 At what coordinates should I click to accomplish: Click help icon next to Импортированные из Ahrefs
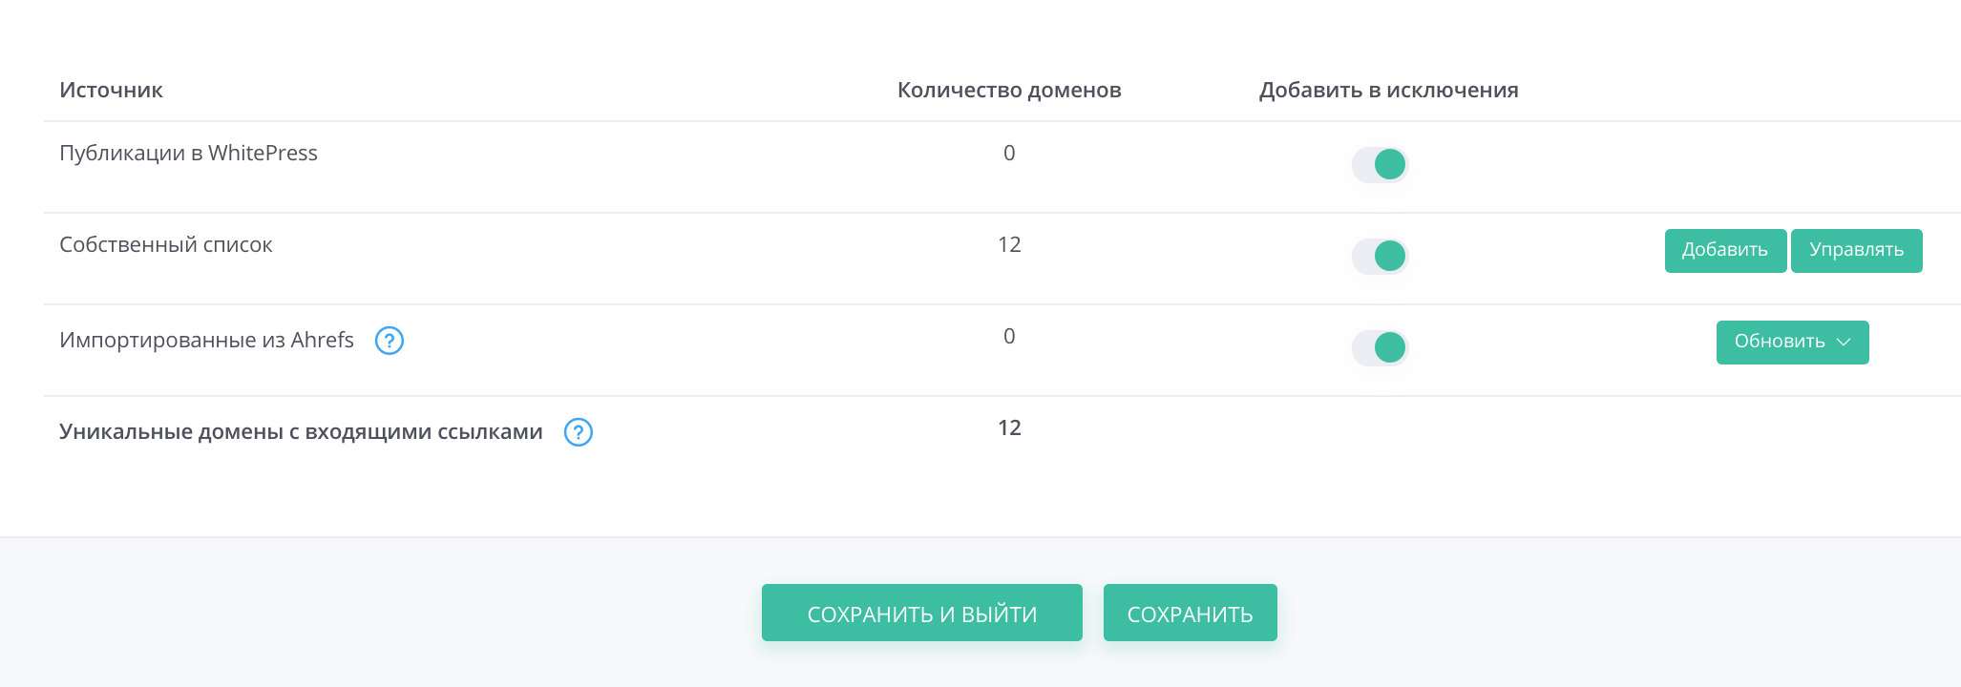pos(389,341)
